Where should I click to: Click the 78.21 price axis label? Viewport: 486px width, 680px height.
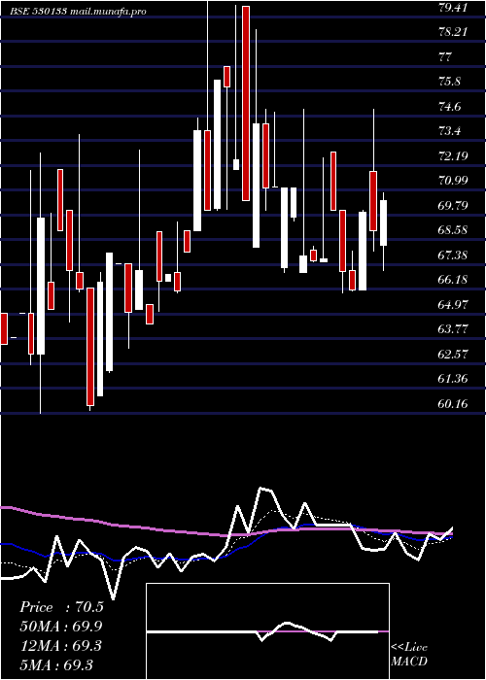(x=453, y=32)
